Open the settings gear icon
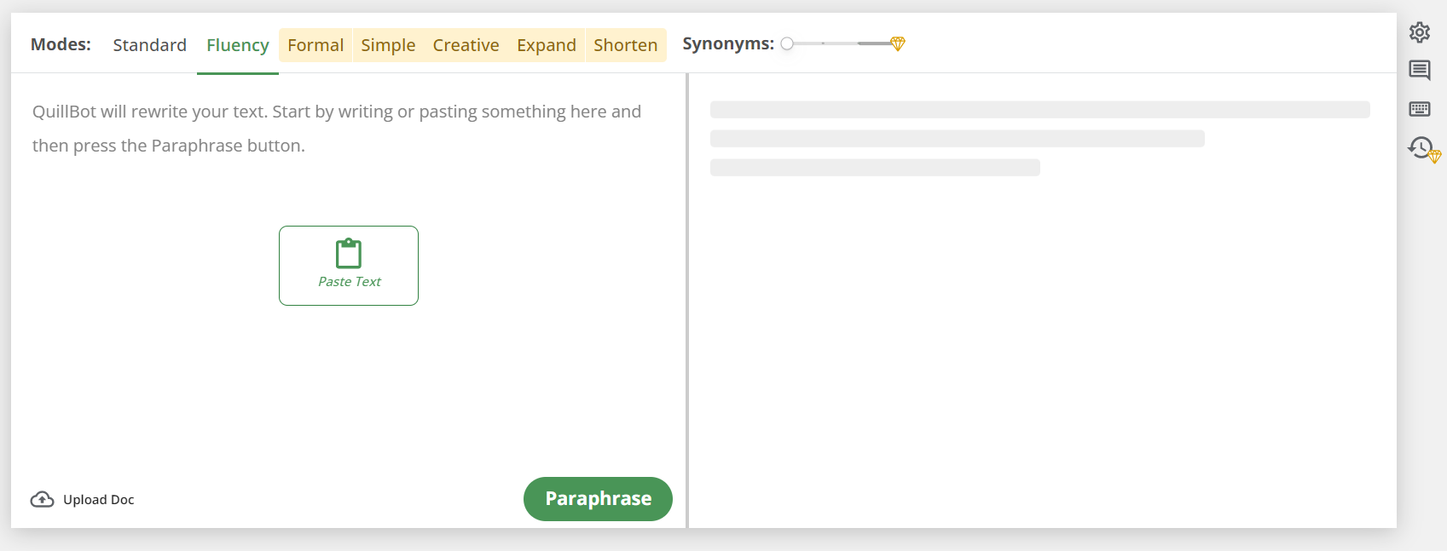The height and width of the screenshot is (551, 1447). coord(1420,32)
